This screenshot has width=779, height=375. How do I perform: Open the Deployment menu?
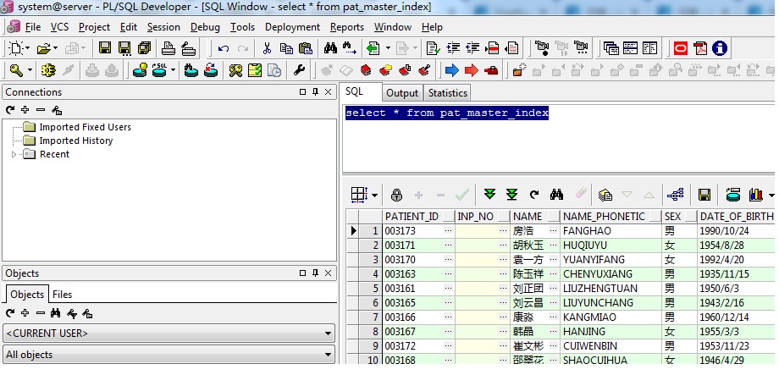coord(293,27)
